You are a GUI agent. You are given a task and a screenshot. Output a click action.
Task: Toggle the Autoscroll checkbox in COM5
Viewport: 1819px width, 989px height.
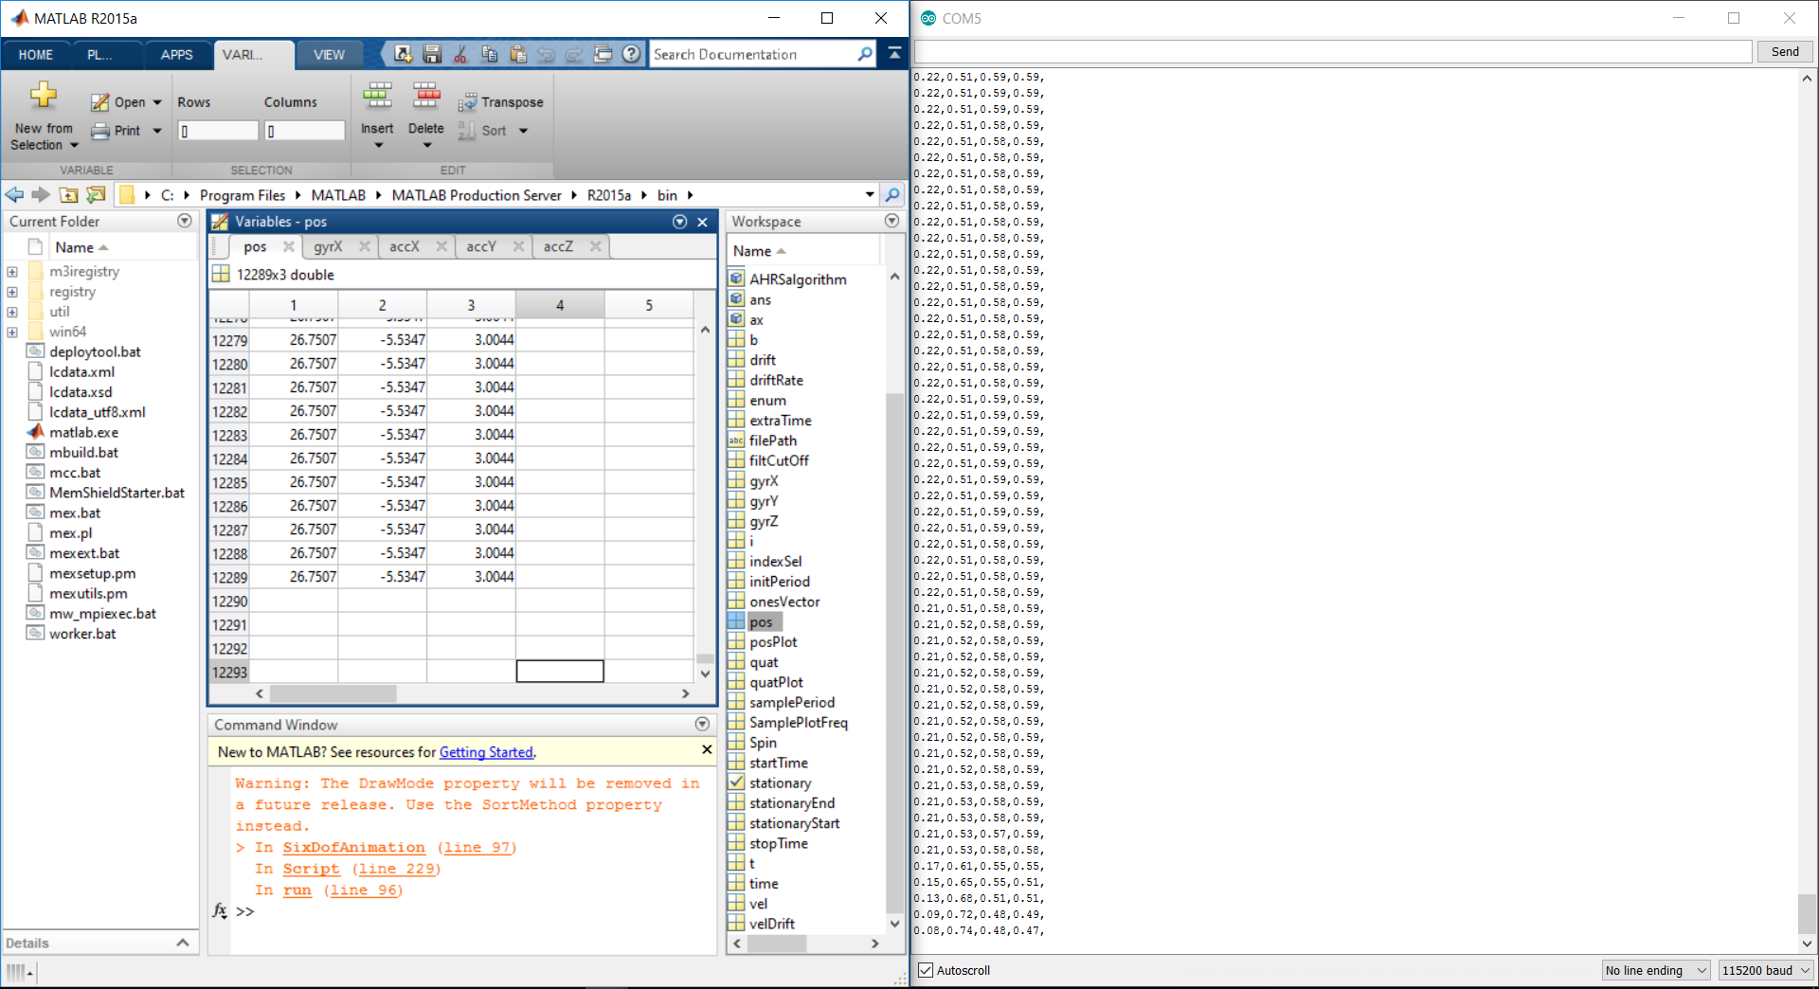[x=927, y=969]
